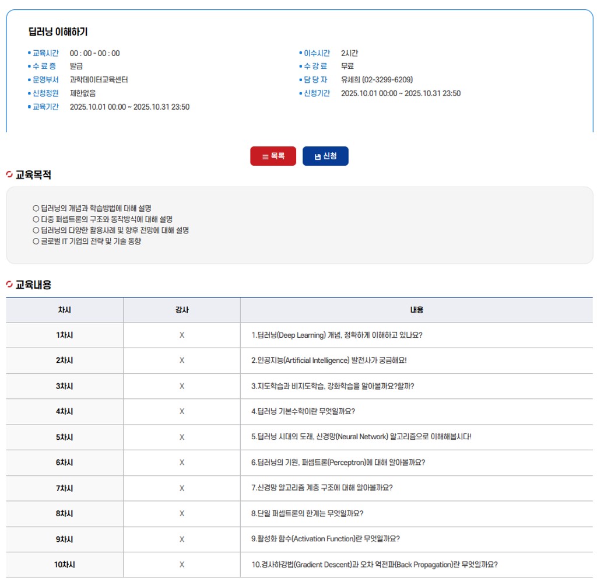Click the blue bullet before 교육시간
This screenshot has height=581, width=597.
coord(29,53)
